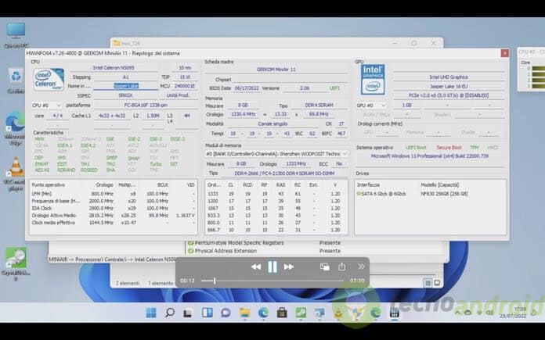Open the Recycle Bin on the desktop
This screenshot has height=340, width=545.
point(16,77)
